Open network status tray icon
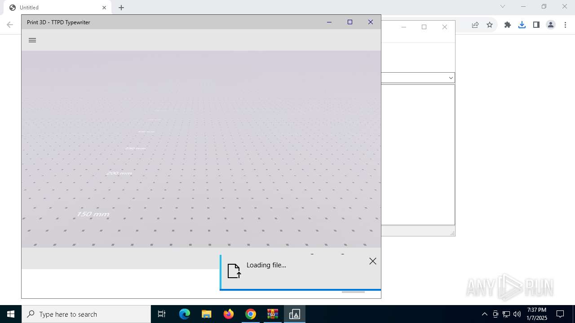The width and height of the screenshot is (575, 323). [506, 314]
